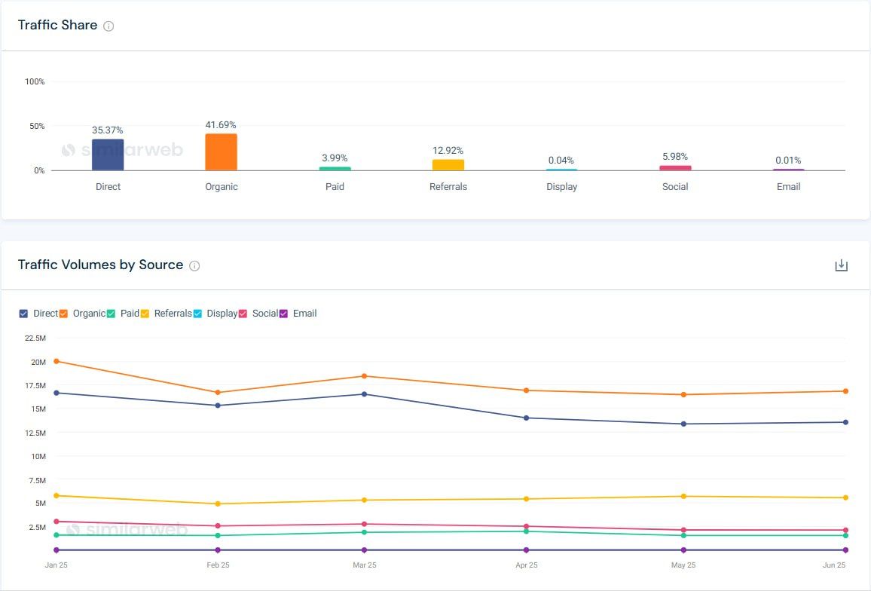Click the Referrals 12.92% bar
This screenshot has height=591, width=871.
448,165
